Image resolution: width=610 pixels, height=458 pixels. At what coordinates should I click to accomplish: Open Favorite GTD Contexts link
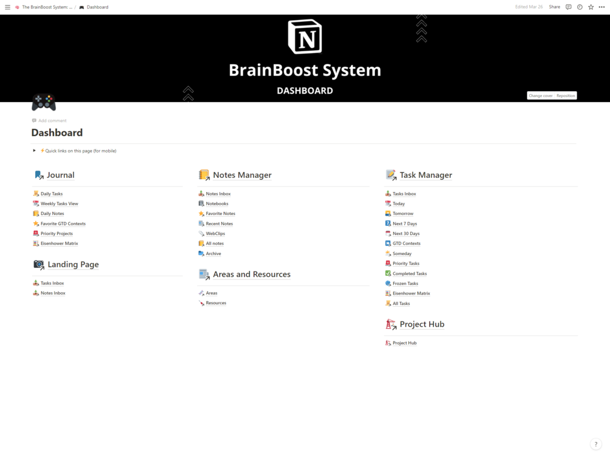point(63,224)
